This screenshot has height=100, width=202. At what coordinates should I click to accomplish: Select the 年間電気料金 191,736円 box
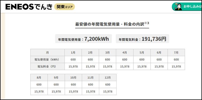tap(142, 39)
